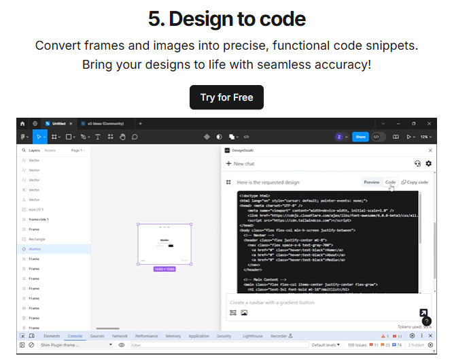
Task: Switch to the Untitled file tab
Action: click(59, 124)
